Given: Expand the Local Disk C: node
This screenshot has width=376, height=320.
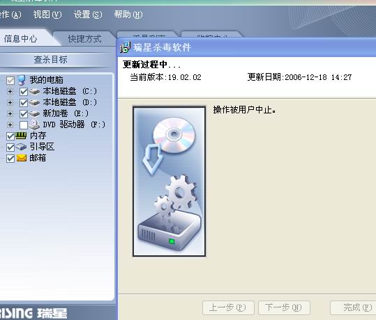Looking at the screenshot, I should (10, 91).
